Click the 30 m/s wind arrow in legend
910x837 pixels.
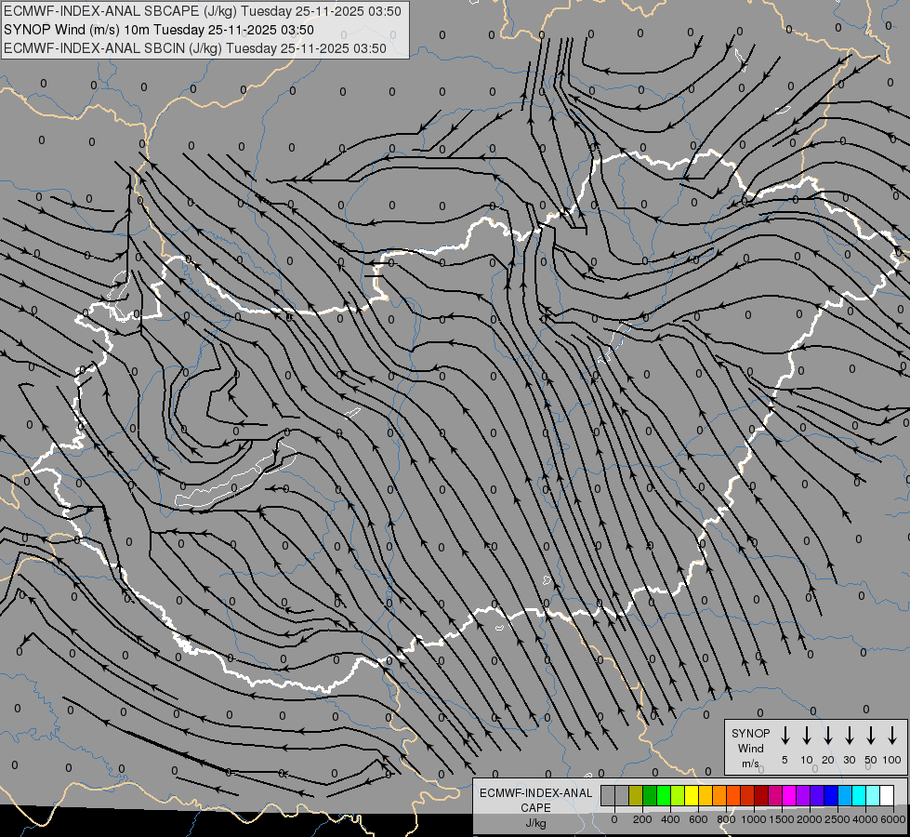click(x=849, y=736)
